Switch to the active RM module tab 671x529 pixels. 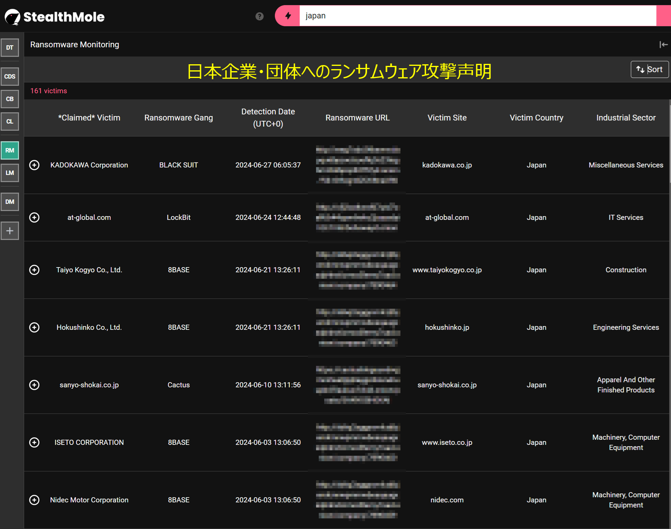[10, 150]
